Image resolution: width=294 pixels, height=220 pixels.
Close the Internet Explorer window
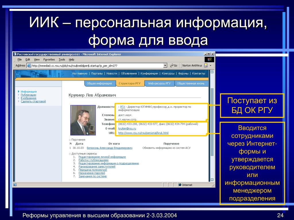pos(212,54)
